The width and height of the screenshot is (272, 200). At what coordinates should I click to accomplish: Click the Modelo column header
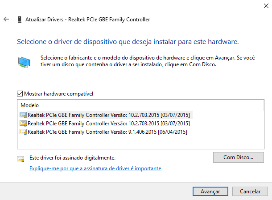[30, 105]
